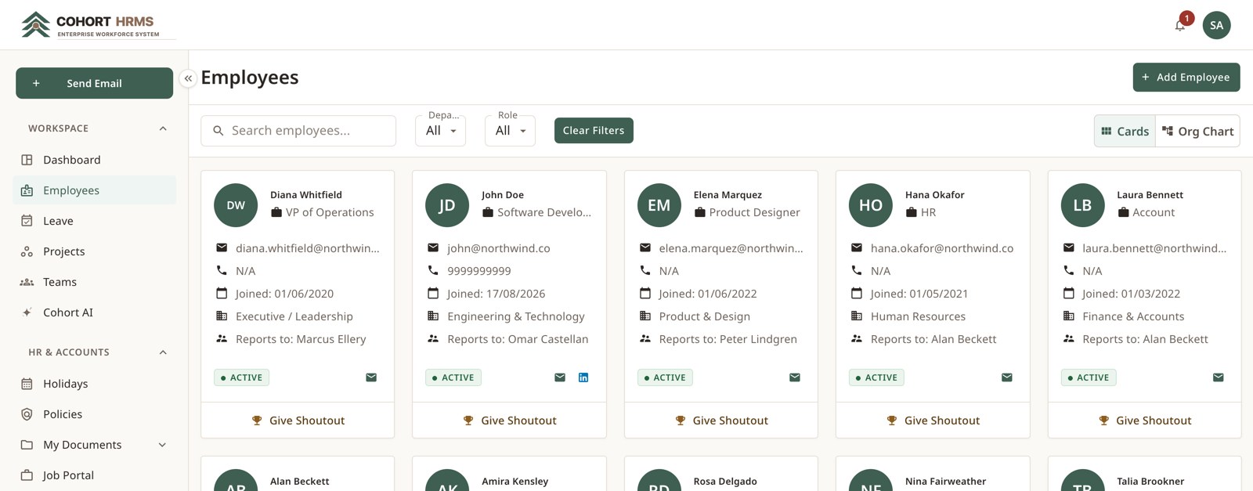Click the mail icon on Elena Marquez's card
The height and width of the screenshot is (491, 1253).
[795, 377]
